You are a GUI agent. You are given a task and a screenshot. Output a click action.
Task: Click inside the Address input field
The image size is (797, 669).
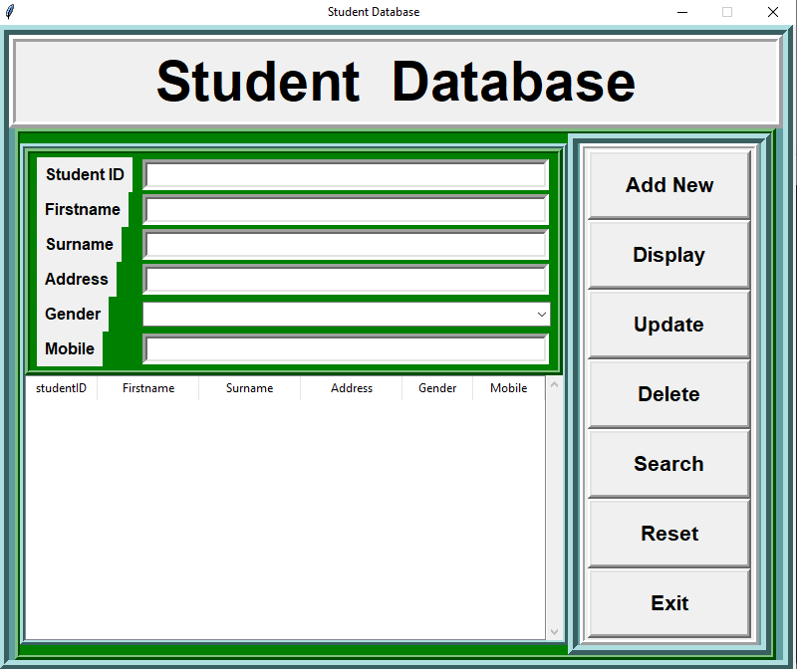(346, 279)
